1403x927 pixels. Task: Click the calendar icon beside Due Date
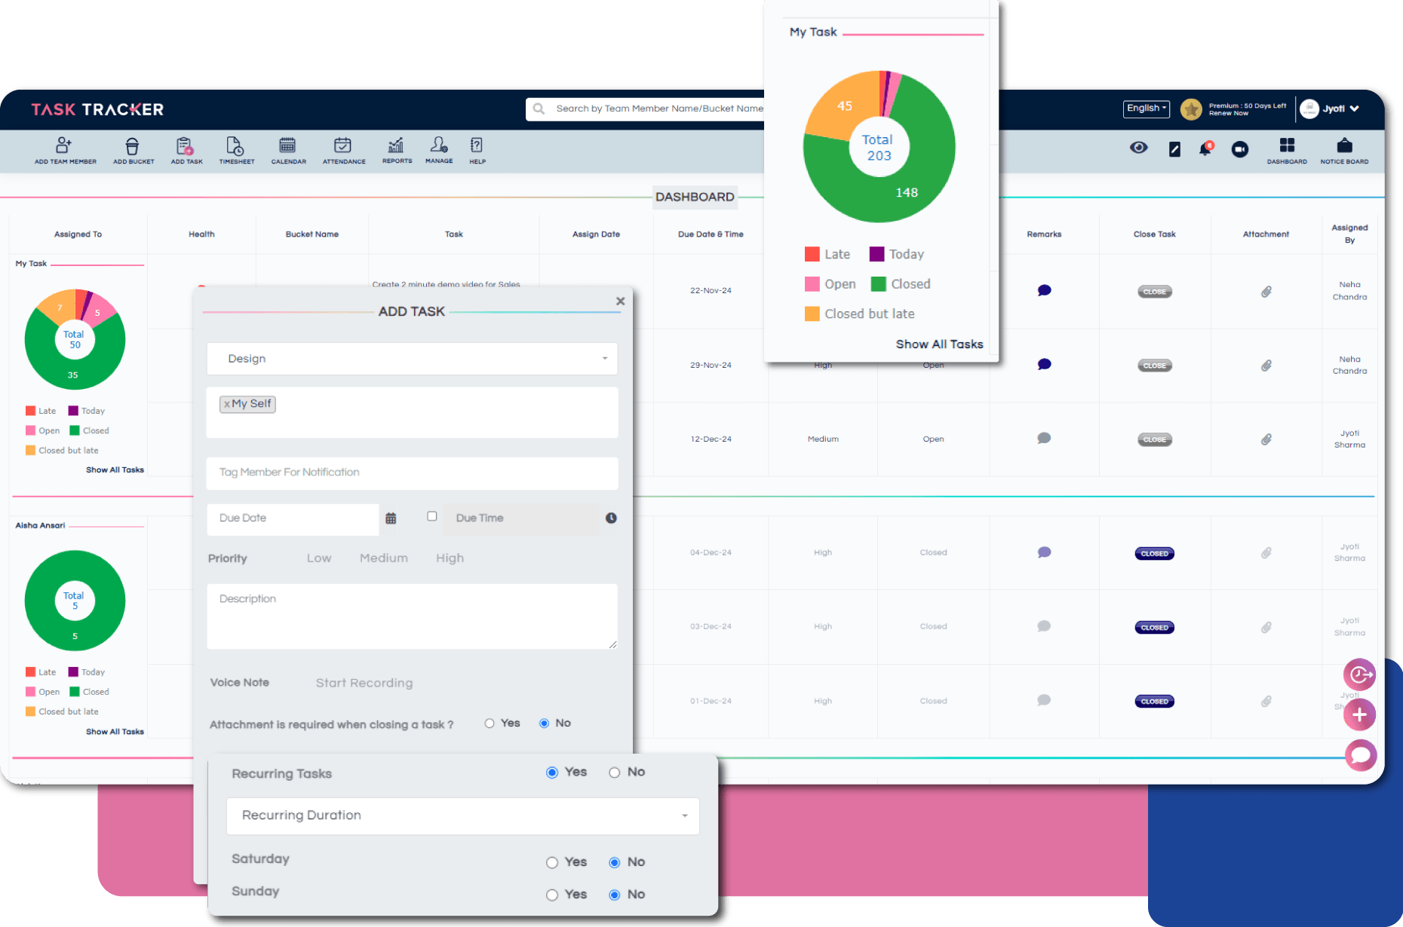point(391,519)
